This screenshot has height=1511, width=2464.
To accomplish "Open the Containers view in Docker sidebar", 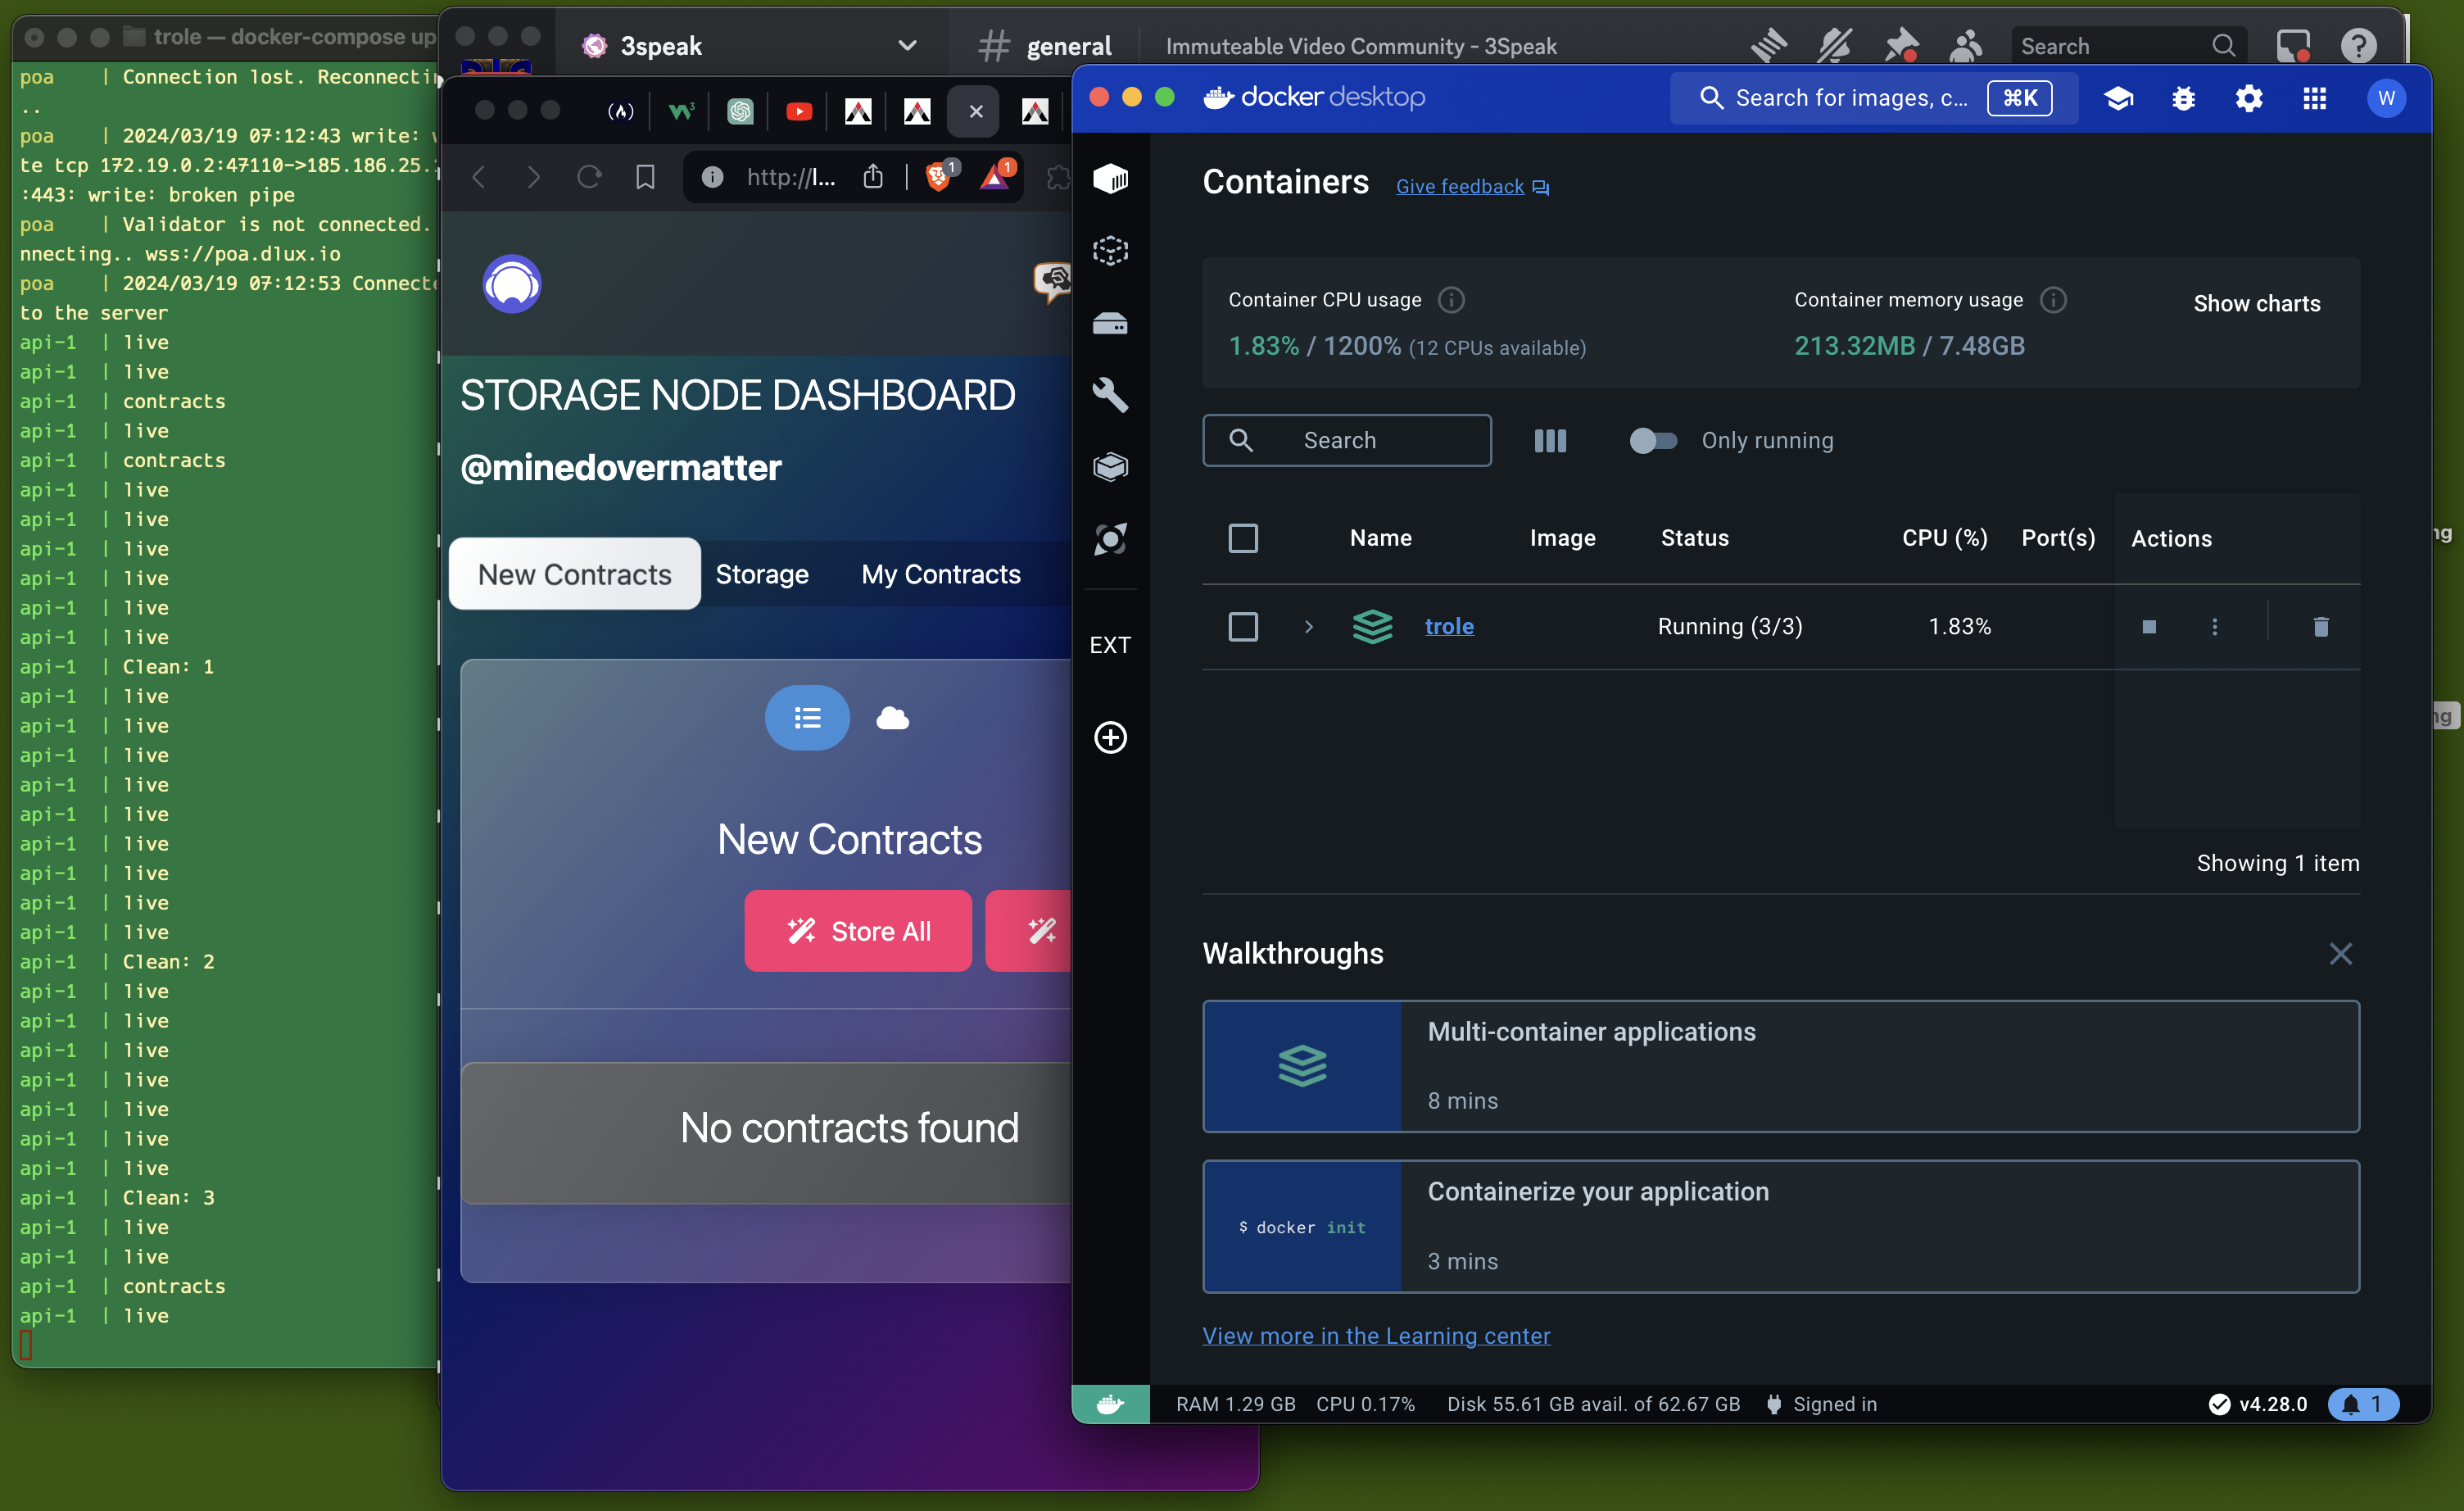I will click(x=1110, y=178).
